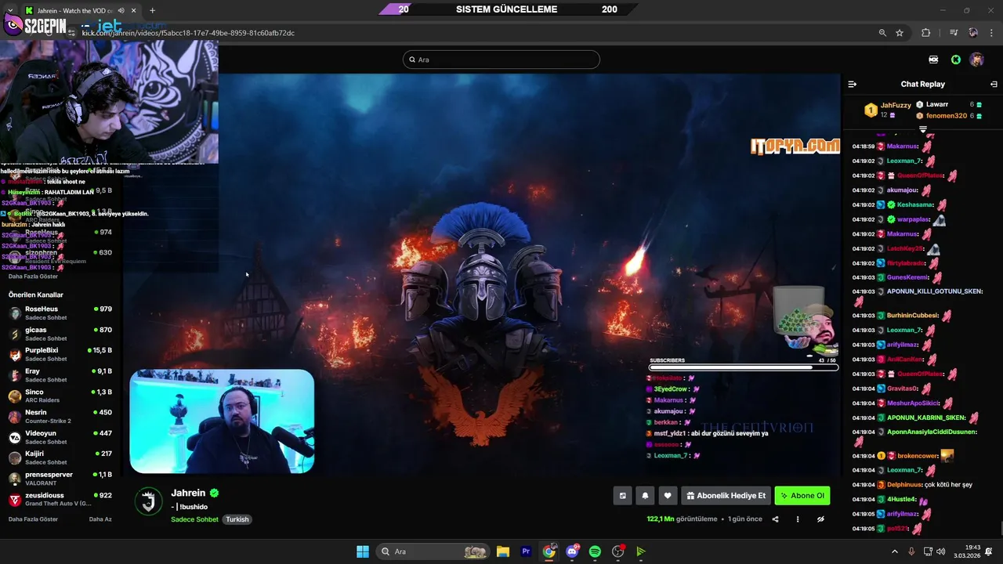
Task: Click username brokencower in chat replay
Action: pos(917,456)
